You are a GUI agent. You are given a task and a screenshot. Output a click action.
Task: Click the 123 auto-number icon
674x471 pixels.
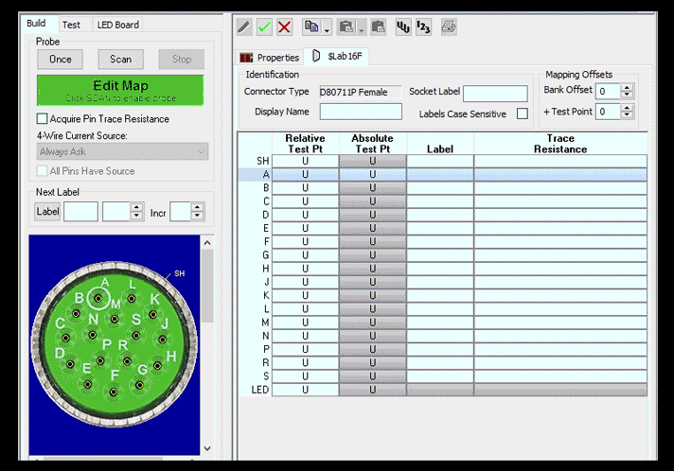tap(424, 27)
